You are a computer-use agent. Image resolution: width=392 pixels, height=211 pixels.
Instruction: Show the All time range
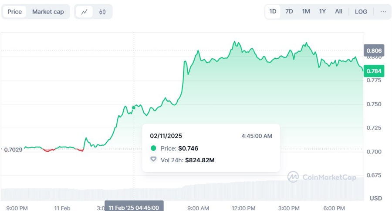coord(338,12)
